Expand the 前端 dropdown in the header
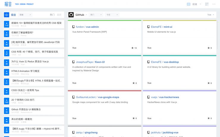The image size is (220, 137). (x=200, y=4)
